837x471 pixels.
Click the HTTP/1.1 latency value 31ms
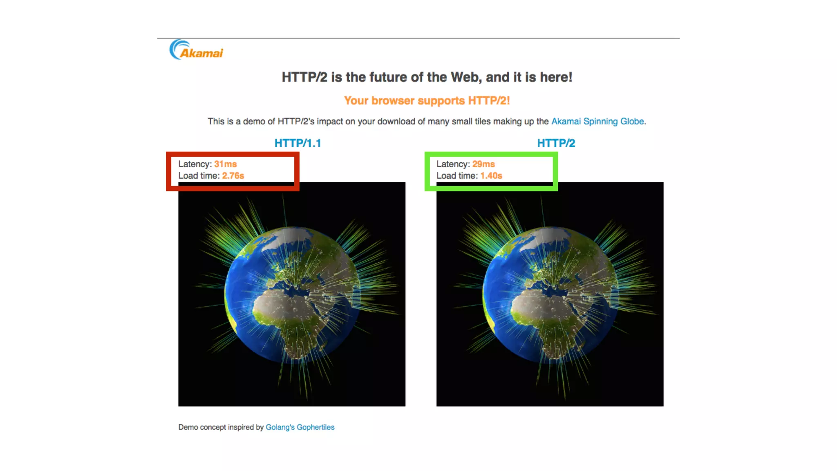click(225, 164)
